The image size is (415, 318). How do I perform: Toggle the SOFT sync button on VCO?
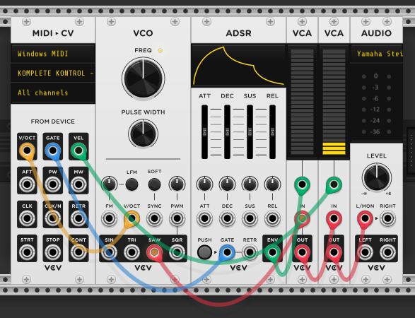coord(154,184)
